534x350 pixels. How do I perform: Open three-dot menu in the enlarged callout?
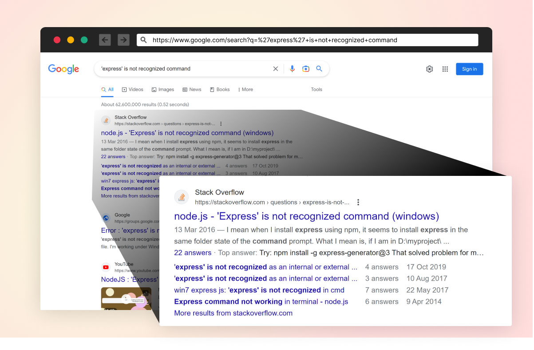358,203
